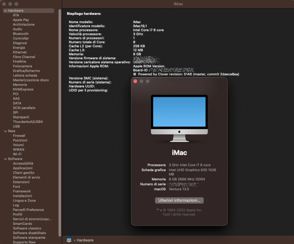Select Volumi under Rete

pos(18,145)
